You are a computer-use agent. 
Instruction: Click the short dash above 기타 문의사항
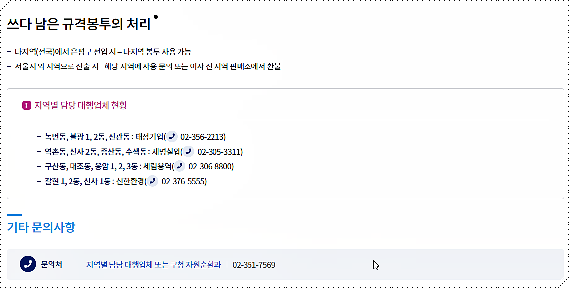(13, 214)
